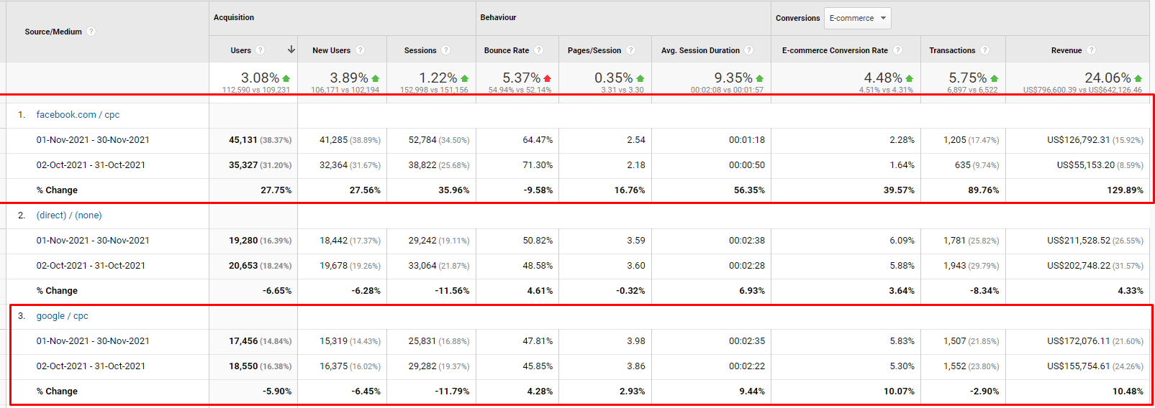The width and height of the screenshot is (1155, 408).
Task: Select facebook users value 45,131
Action: tap(243, 140)
